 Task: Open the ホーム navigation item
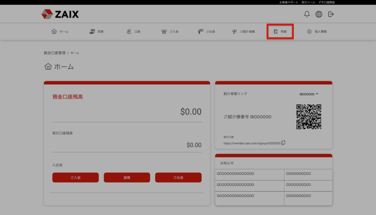pyautogui.click(x=60, y=32)
